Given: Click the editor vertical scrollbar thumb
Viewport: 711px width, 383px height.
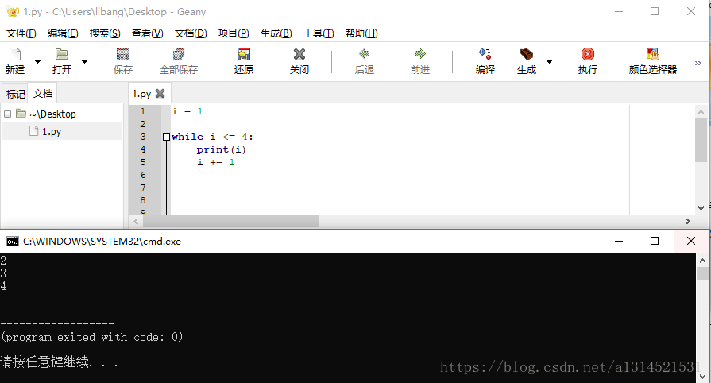Looking at the screenshot, I should (701, 141).
